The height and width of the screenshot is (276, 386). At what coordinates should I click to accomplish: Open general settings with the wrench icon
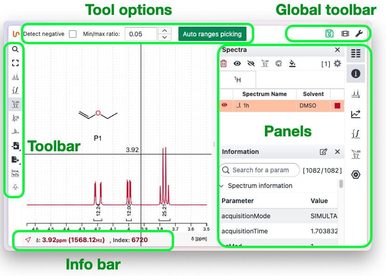tap(359, 33)
